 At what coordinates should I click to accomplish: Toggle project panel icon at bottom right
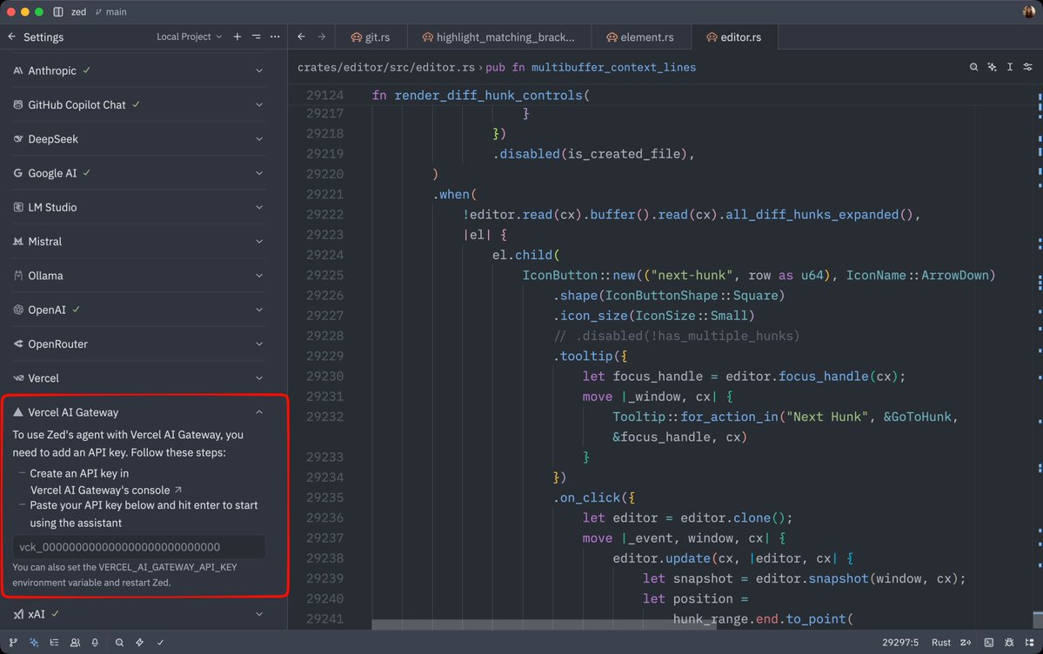pos(1030,642)
